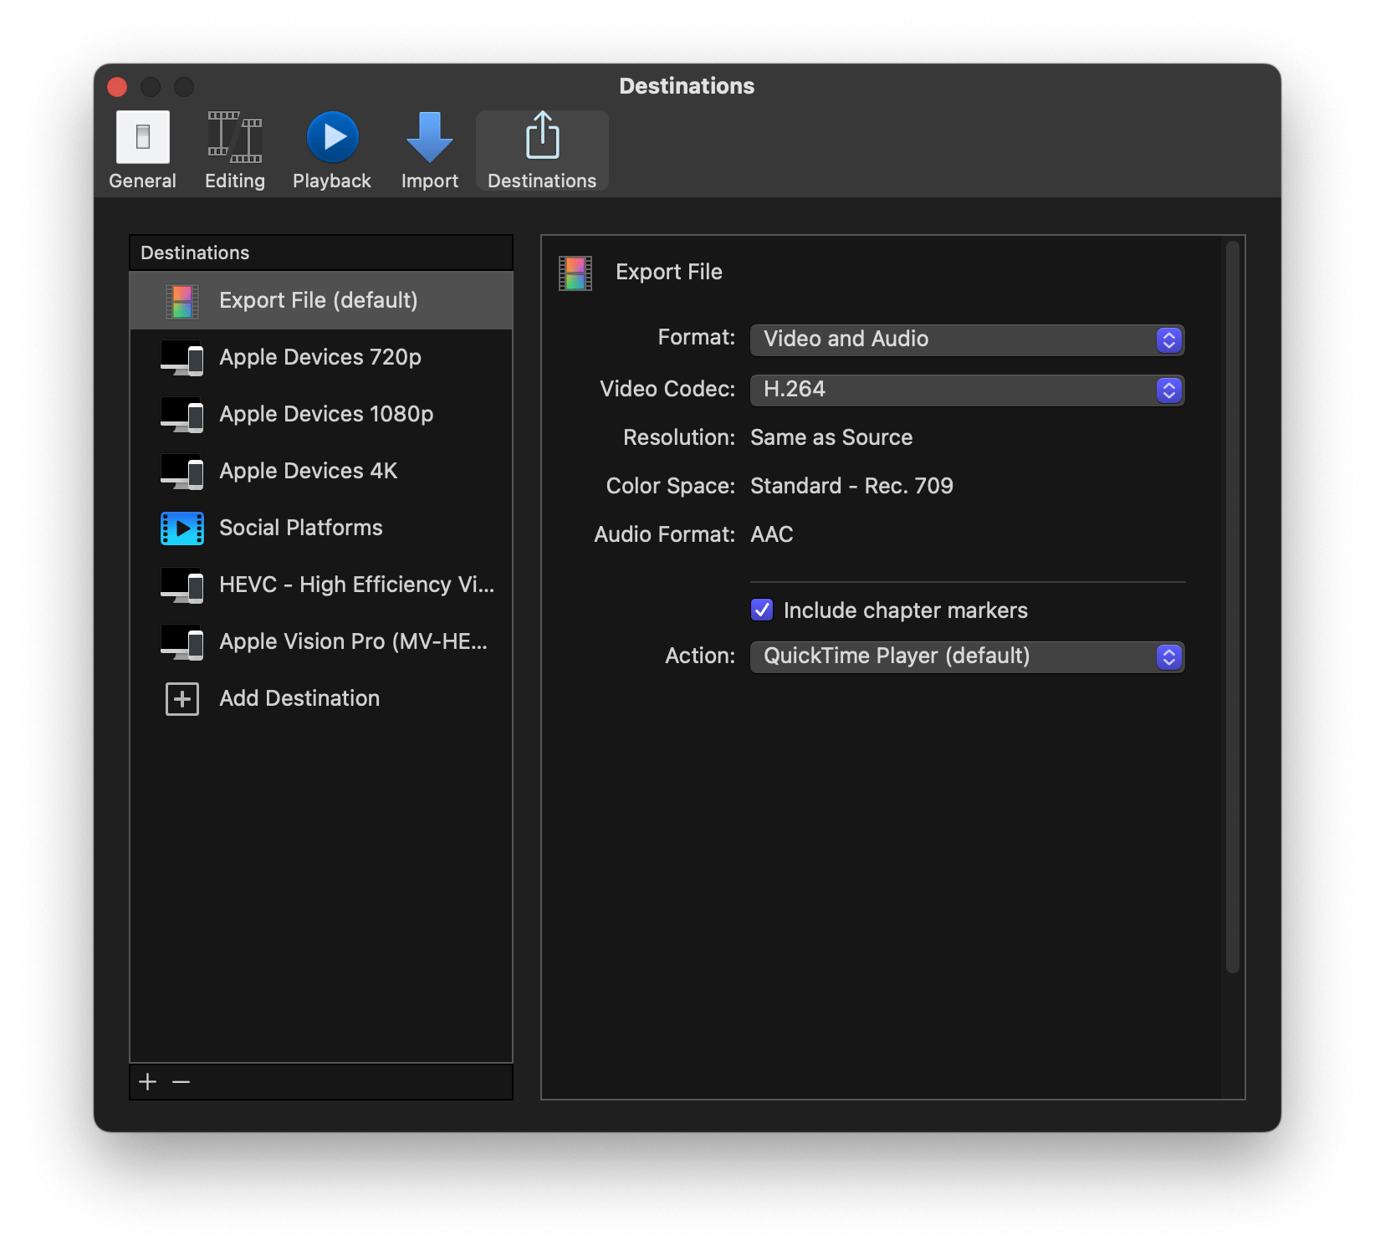This screenshot has height=1256, width=1375.
Task: Click the Destinations tab label
Action: click(x=542, y=181)
